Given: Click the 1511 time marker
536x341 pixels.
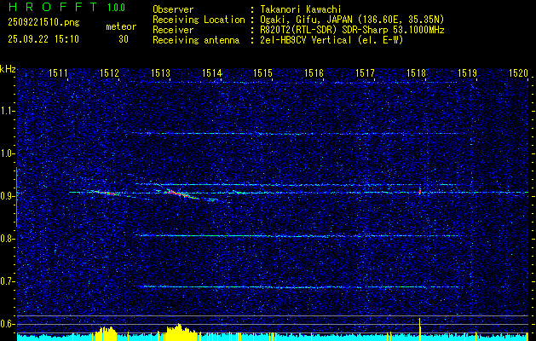Looking at the screenshot, I should click(59, 74).
